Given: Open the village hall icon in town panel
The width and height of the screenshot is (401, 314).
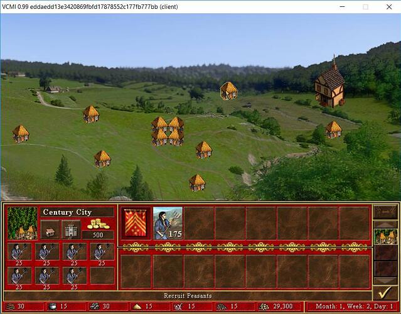Looking at the screenshot, I should click(x=50, y=229).
